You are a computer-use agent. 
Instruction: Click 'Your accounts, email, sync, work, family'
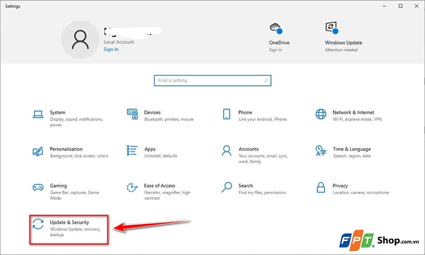(x=263, y=159)
